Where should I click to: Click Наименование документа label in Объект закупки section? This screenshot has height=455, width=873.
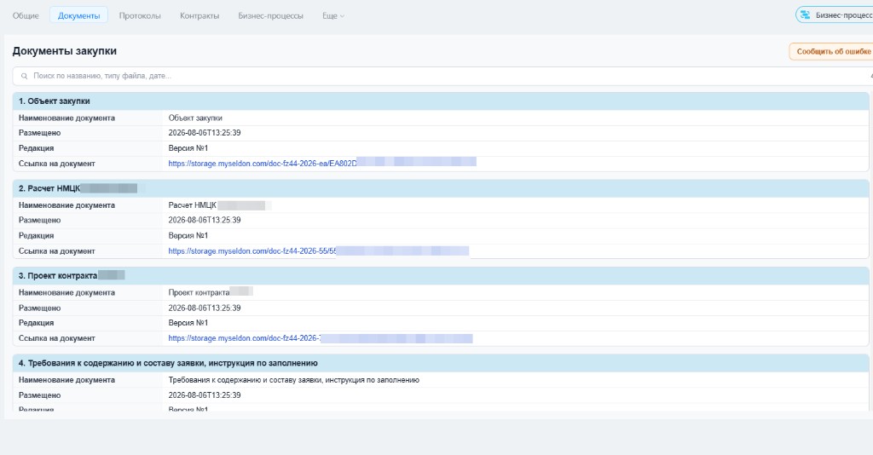click(66, 118)
